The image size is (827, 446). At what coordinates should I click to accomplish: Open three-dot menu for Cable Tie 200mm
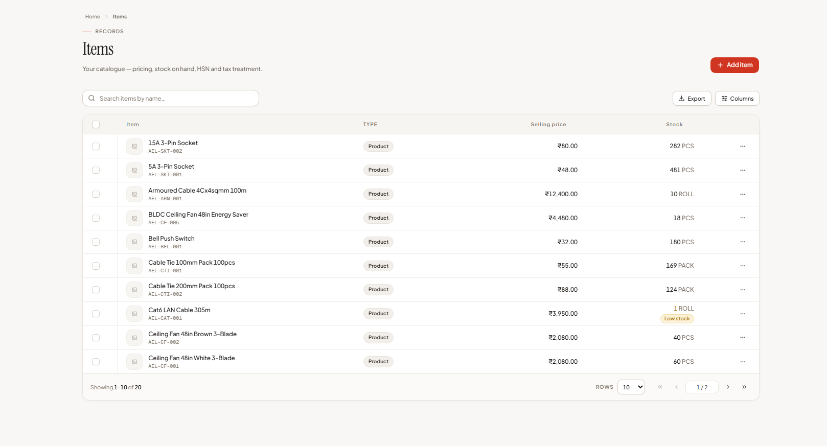(x=743, y=290)
